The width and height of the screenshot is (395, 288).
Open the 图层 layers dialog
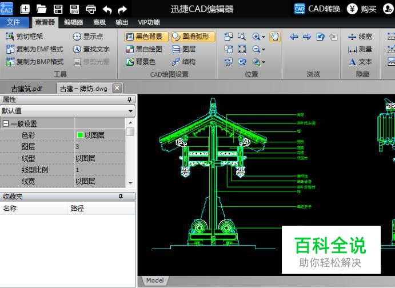[x=183, y=49]
